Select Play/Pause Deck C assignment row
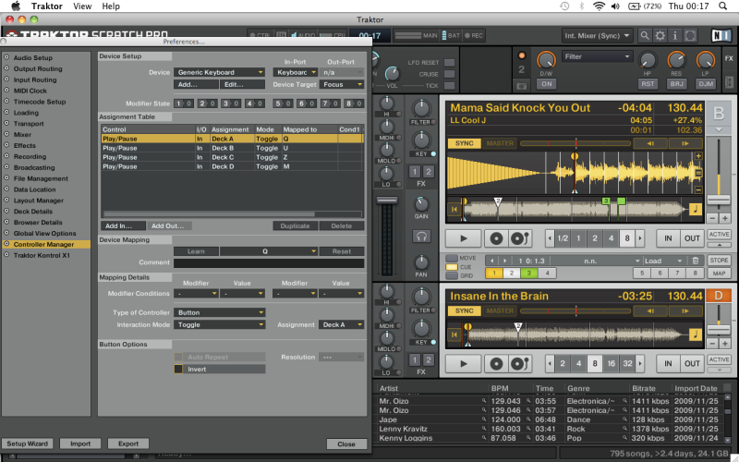Viewport: 739px width, 462px height. [233, 157]
